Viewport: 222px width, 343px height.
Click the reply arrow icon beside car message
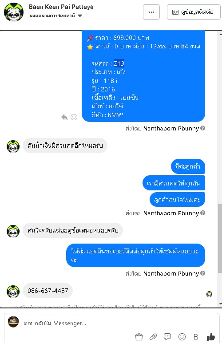[64, 117]
